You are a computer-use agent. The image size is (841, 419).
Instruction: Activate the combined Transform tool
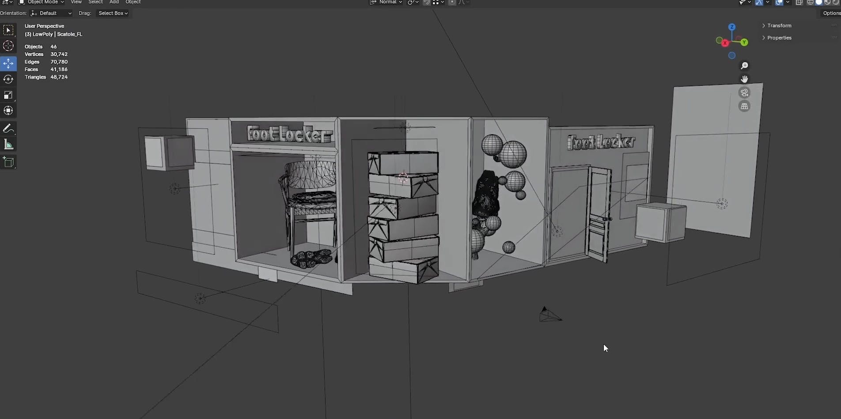point(8,110)
